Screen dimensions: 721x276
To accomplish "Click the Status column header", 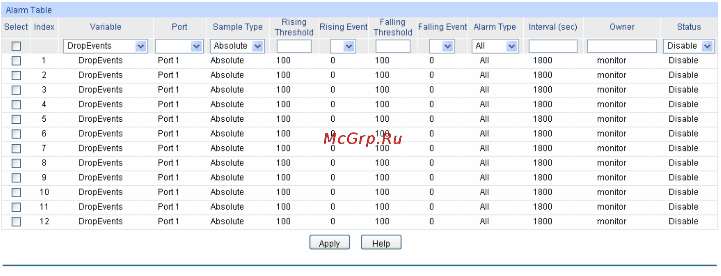I will (x=689, y=27).
